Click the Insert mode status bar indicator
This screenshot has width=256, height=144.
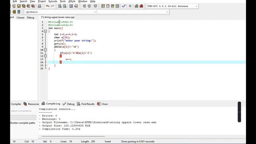tap(108, 142)
